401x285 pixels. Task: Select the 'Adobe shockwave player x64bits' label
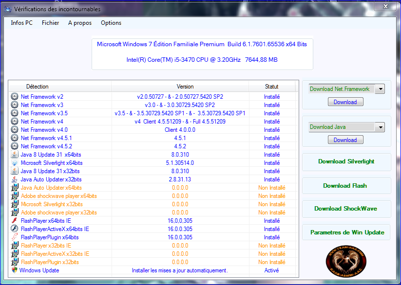(59, 196)
